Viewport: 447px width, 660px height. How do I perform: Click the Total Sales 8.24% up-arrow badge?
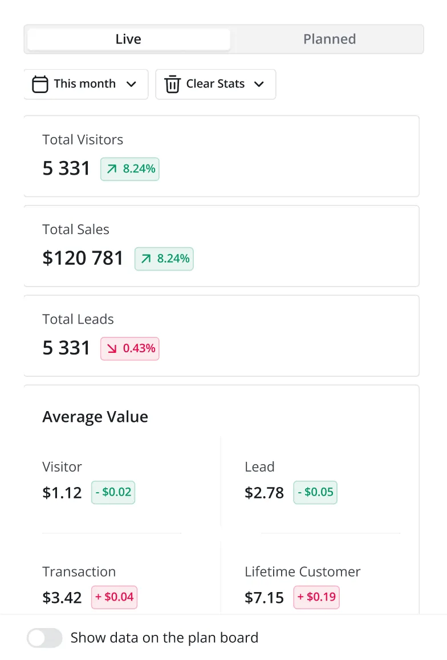(164, 259)
